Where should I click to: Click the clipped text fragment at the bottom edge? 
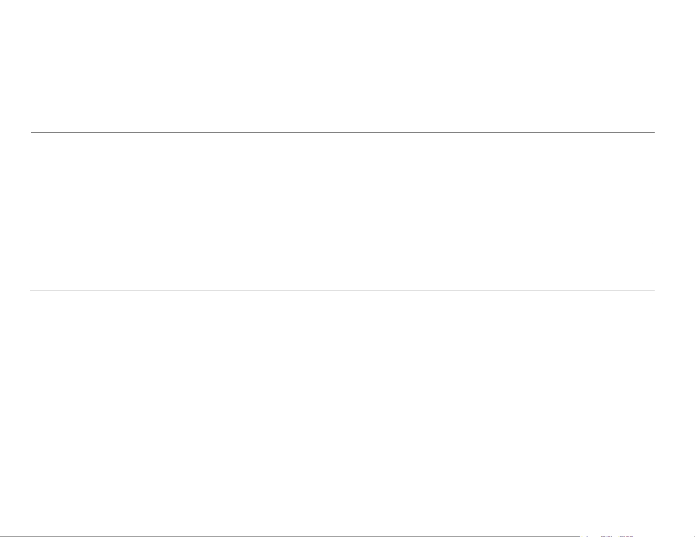point(606,536)
